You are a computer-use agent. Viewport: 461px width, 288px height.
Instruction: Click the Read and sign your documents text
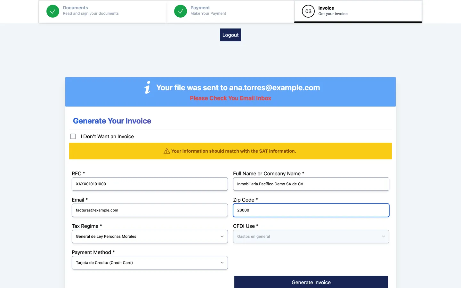pyautogui.click(x=91, y=13)
